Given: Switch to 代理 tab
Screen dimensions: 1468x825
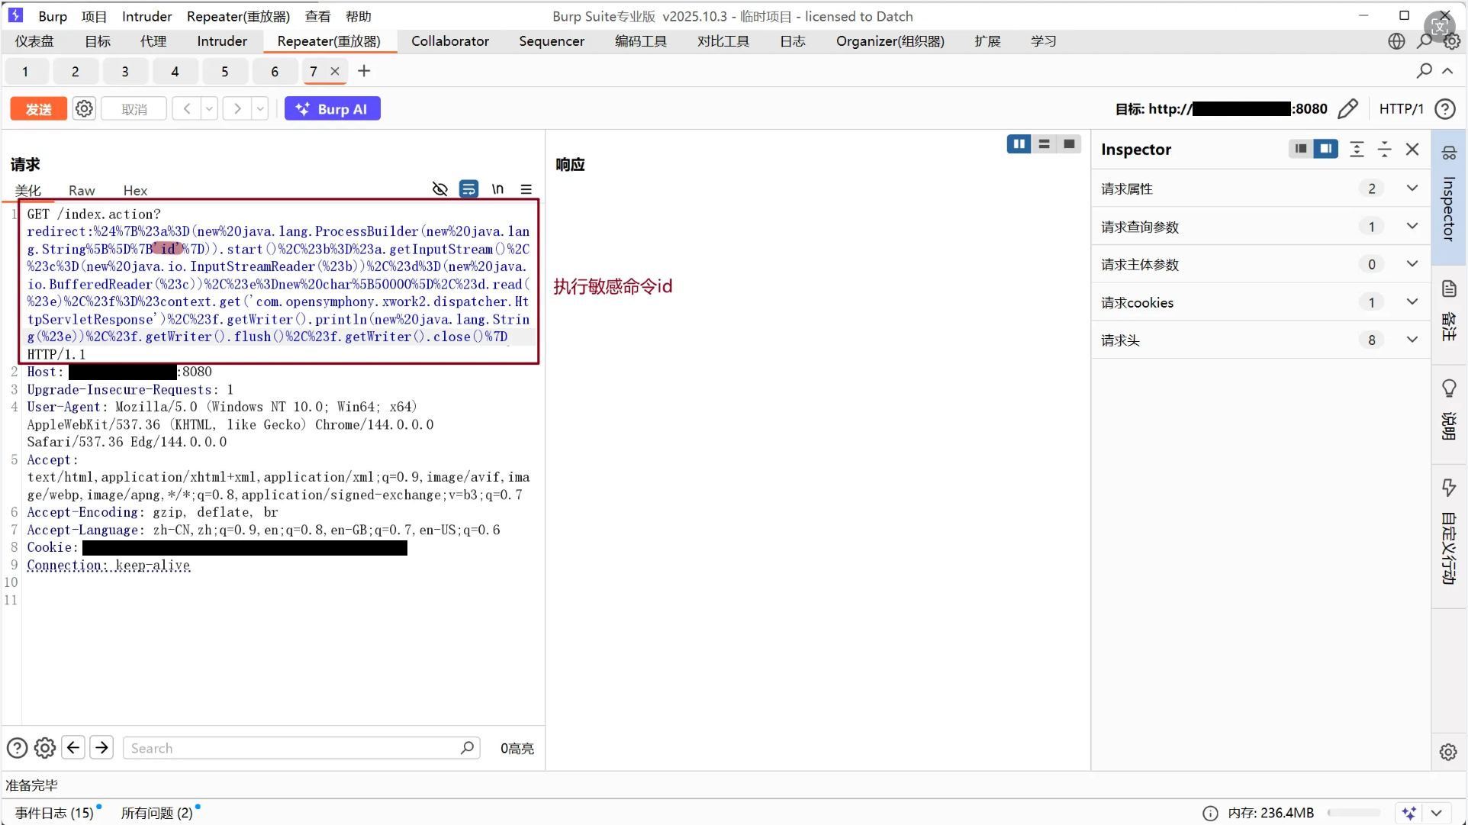Looking at the screenshot, I should 153,41.
